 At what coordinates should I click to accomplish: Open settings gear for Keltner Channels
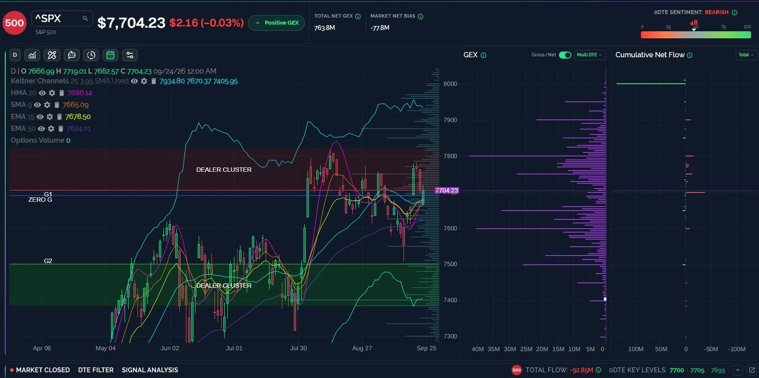coord(144,81)
